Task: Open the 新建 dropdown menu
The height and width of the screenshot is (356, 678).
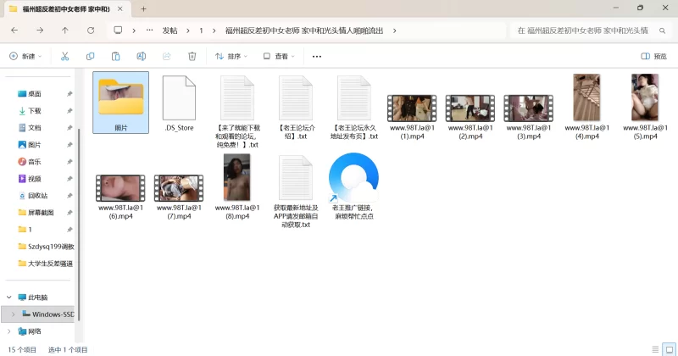Action: point(25,56)
